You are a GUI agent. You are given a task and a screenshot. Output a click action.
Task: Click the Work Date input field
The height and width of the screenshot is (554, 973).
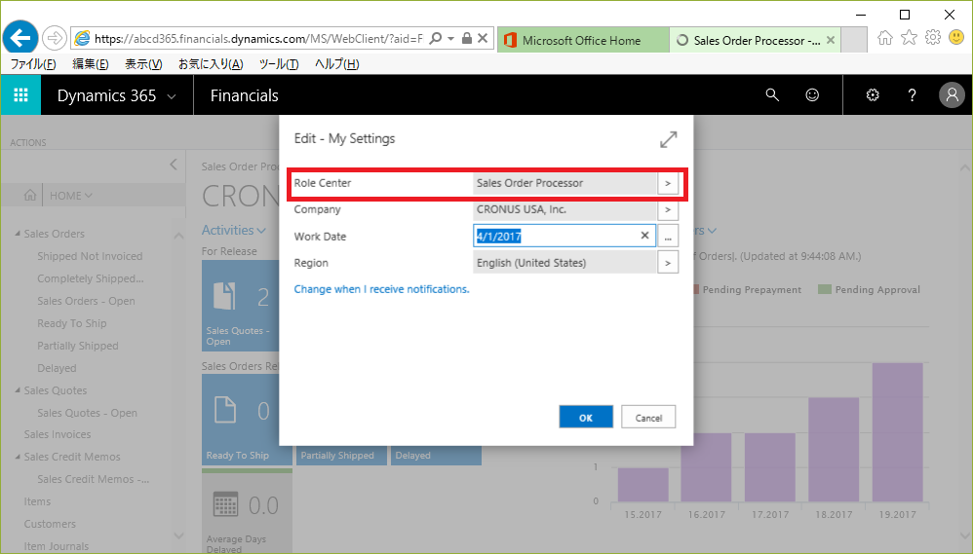(564, 236)
